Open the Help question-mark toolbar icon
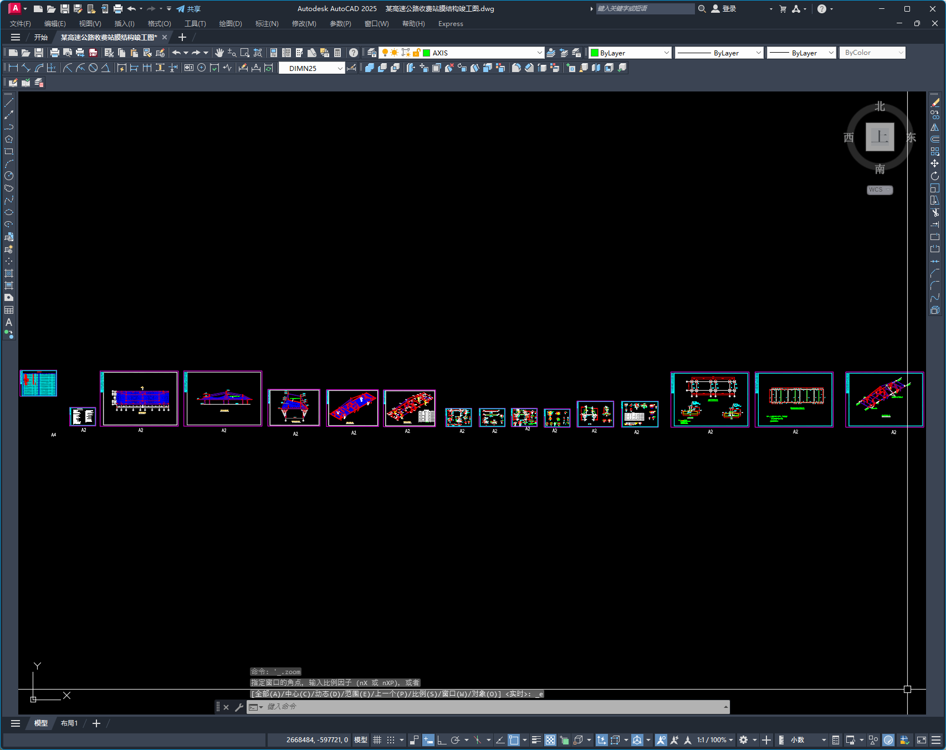 tap(354, 53)
